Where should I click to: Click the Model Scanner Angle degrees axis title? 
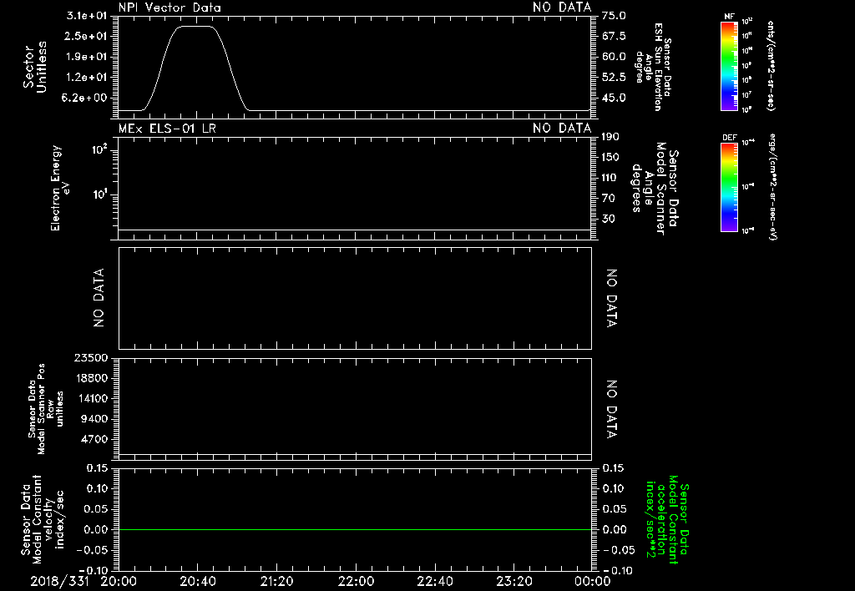point(655,188)
